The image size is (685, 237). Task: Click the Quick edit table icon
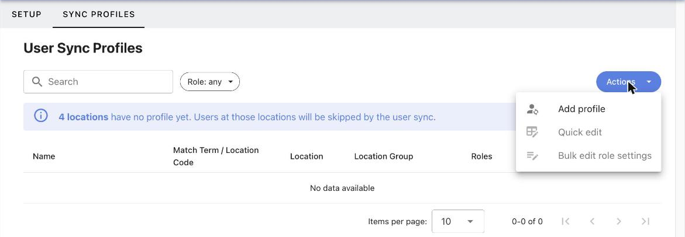click(x=532, y=132)
